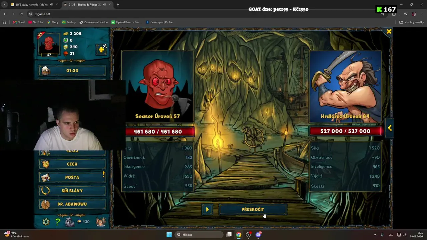Open Google Chrome from the taskbar
This screenshot has width=427, height=240.
coord(239,235)
